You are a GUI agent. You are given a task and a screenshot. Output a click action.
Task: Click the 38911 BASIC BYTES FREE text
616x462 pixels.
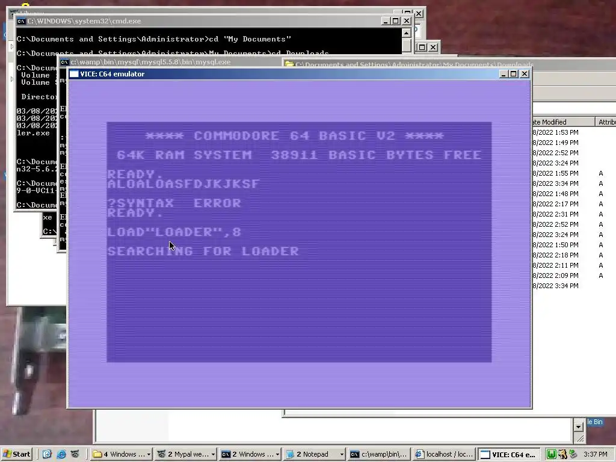click(x=376, y=155)
